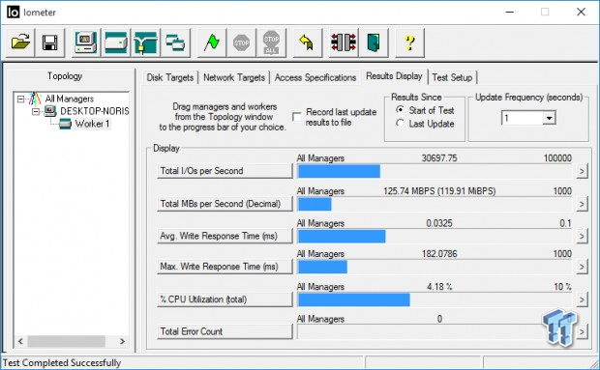Exit Iometer door icon
This screenshot has height=370, width=600.
(x=374, y=43)
